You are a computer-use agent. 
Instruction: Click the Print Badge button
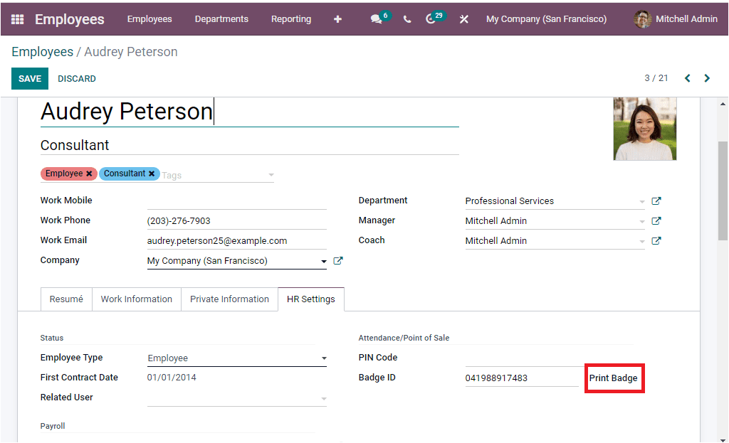tap(614, 378)
